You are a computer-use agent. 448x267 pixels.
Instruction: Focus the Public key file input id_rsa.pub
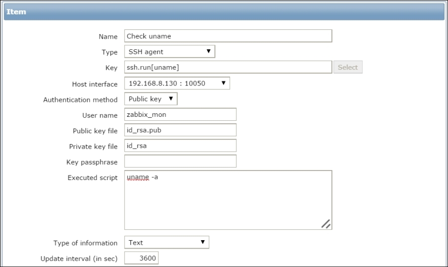(x=180, y=130)
